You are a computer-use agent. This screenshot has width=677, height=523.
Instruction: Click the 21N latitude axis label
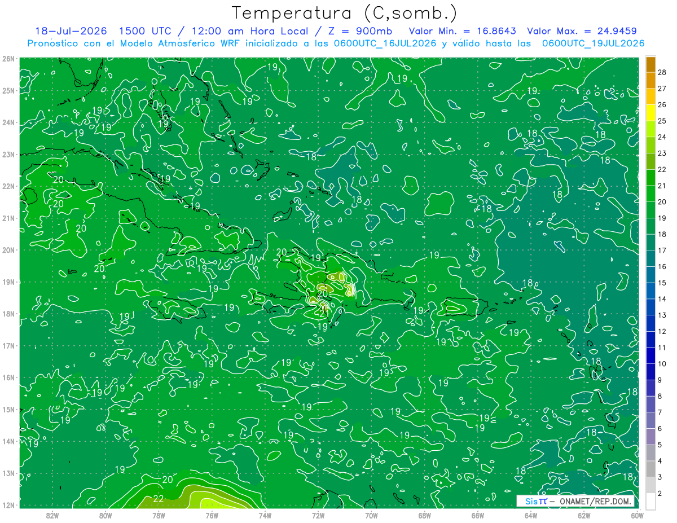pos(8,218)
